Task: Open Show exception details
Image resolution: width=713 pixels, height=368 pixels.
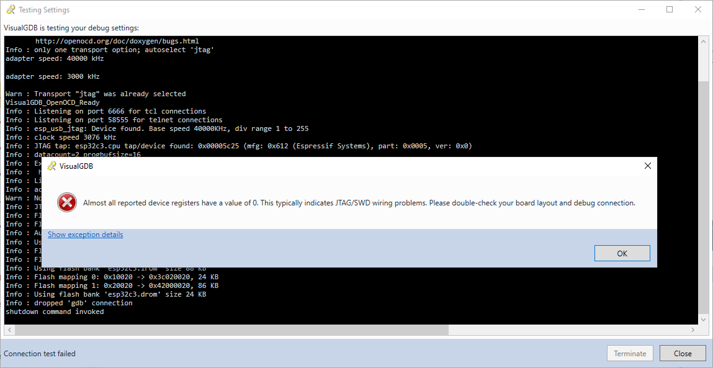Action: [85, 234]
